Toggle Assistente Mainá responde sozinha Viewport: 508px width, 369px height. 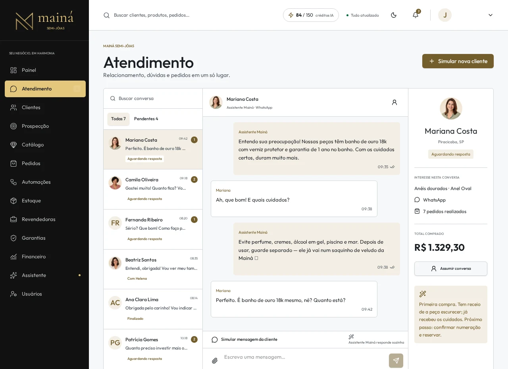click(x=376, y=340)
